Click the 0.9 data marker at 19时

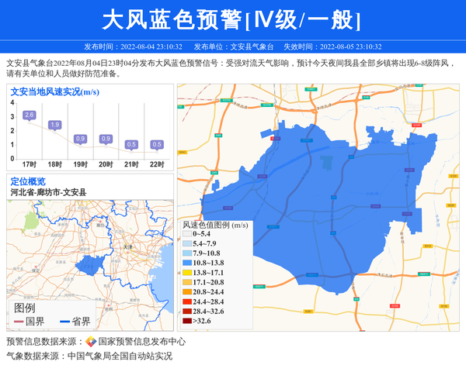80,139
